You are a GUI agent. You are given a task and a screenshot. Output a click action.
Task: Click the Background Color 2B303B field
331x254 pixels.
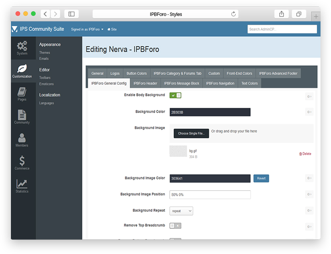pyautogui.click(x=210, y=112)
